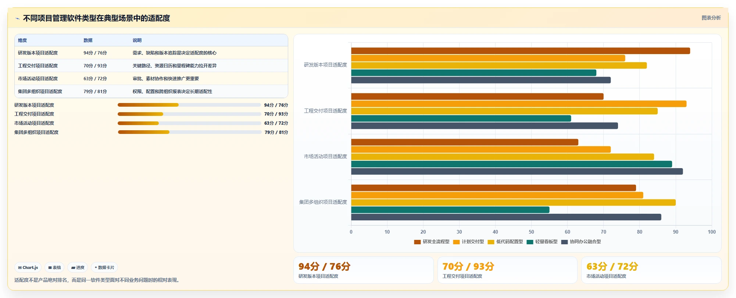Viewport: 736px width, 298px height.
Task: Click the dark slate 协同办公融合型 bar in 市场活动 group
Action: (517, 171)
